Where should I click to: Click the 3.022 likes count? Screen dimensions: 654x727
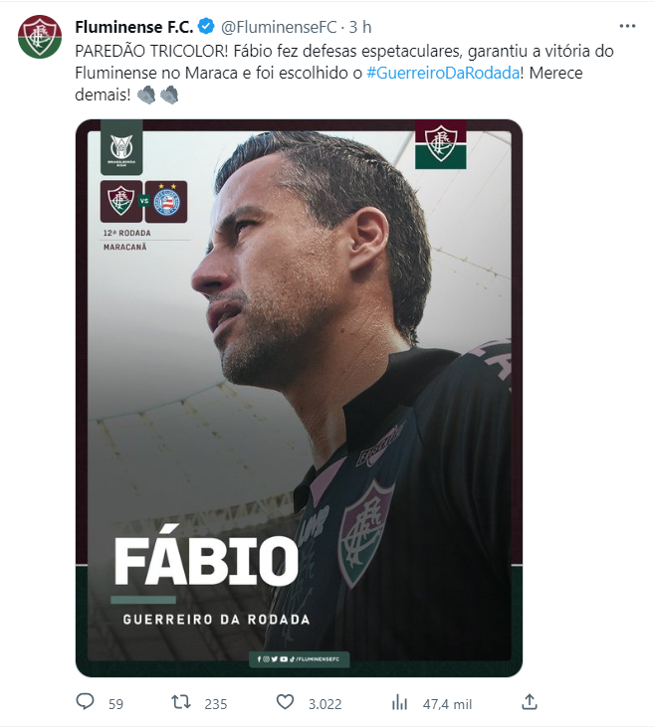point(325,704)
